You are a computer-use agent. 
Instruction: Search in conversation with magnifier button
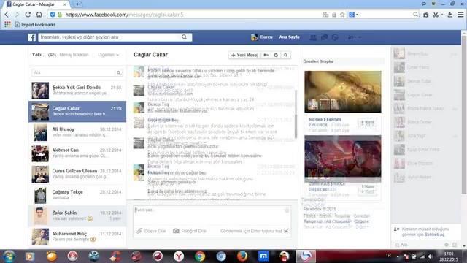(x=285, y=56)
